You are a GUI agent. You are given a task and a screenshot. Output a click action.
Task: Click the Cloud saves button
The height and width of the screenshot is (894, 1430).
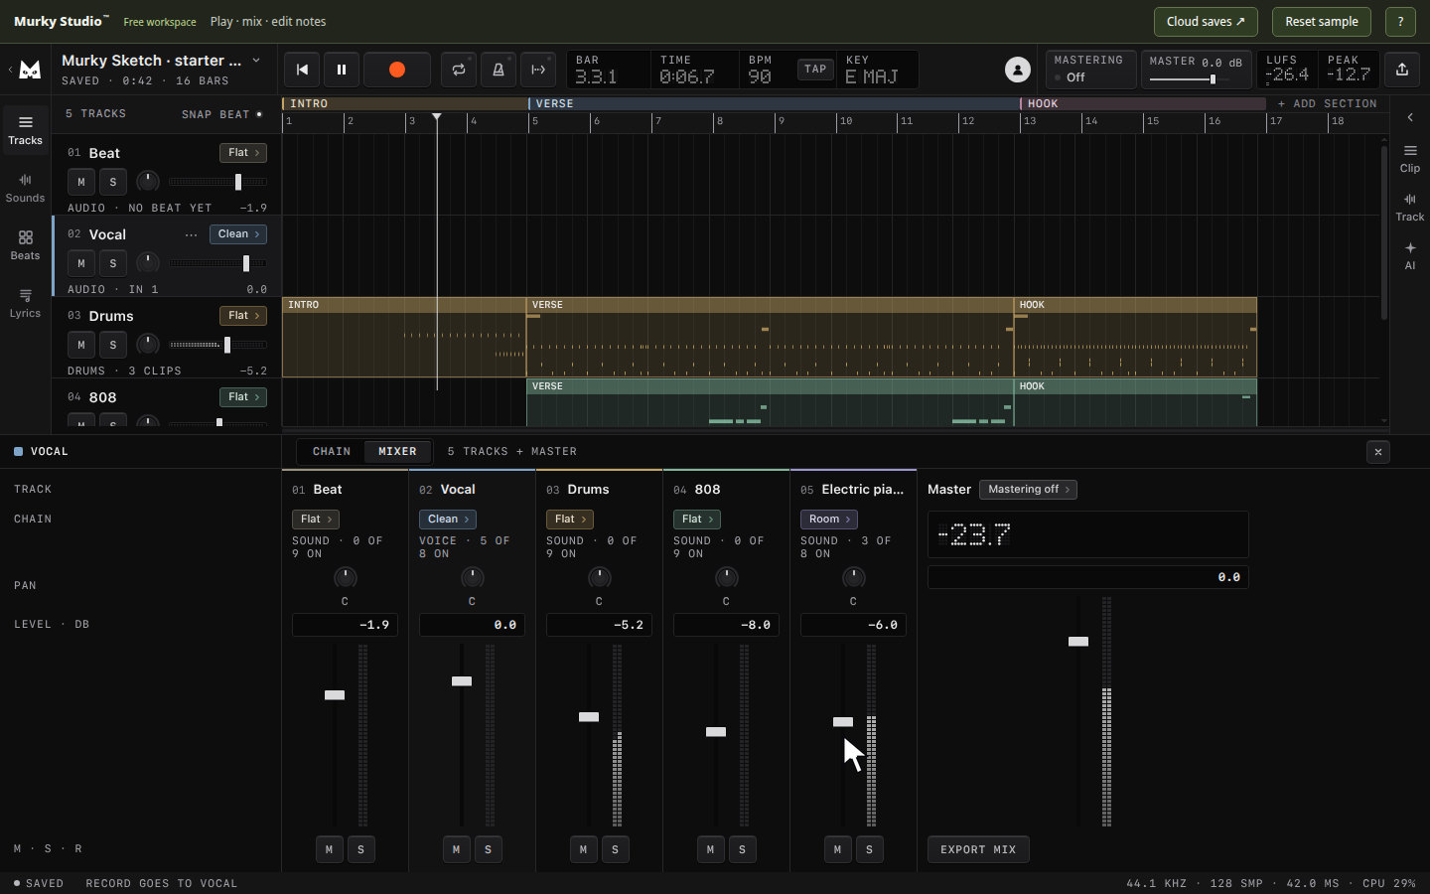[1206, 22]
